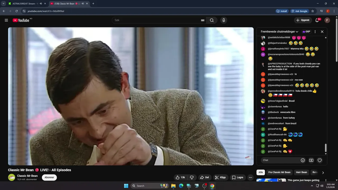Select "Fra Classic Mr Bean" chip

point(279,172)
